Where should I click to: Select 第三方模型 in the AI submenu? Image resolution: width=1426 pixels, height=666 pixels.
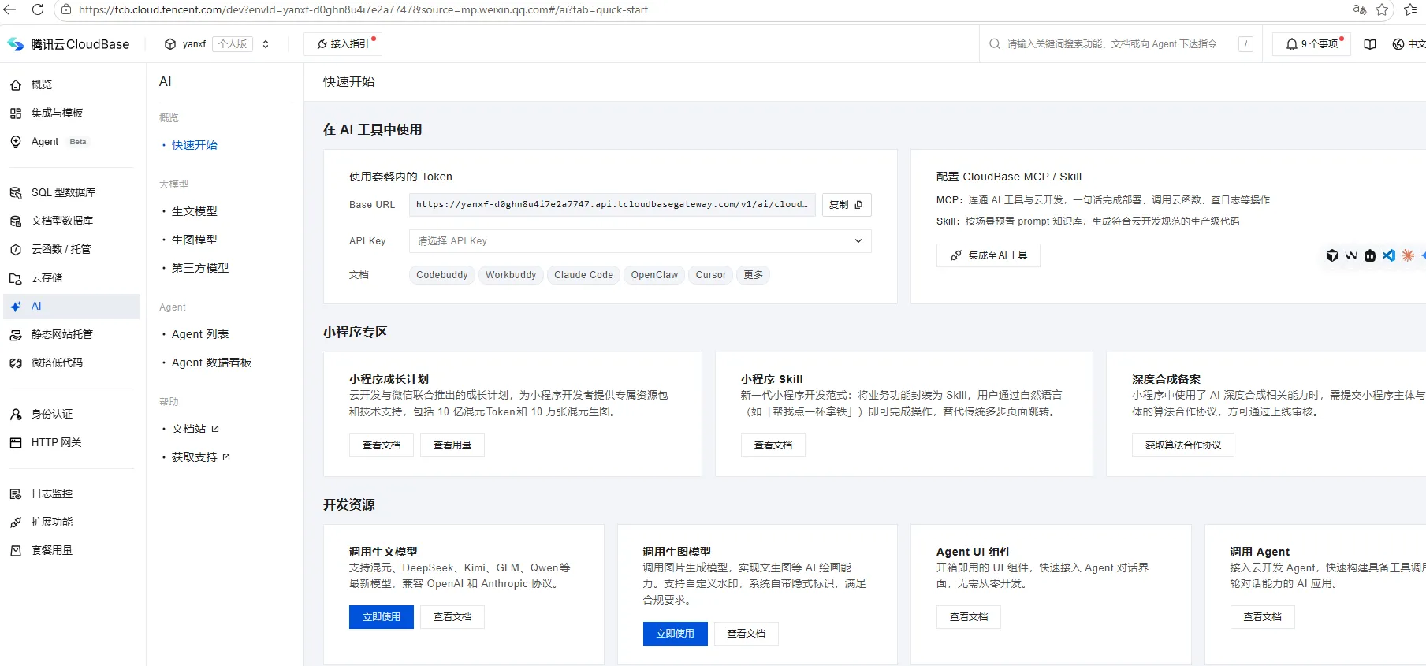200,268
